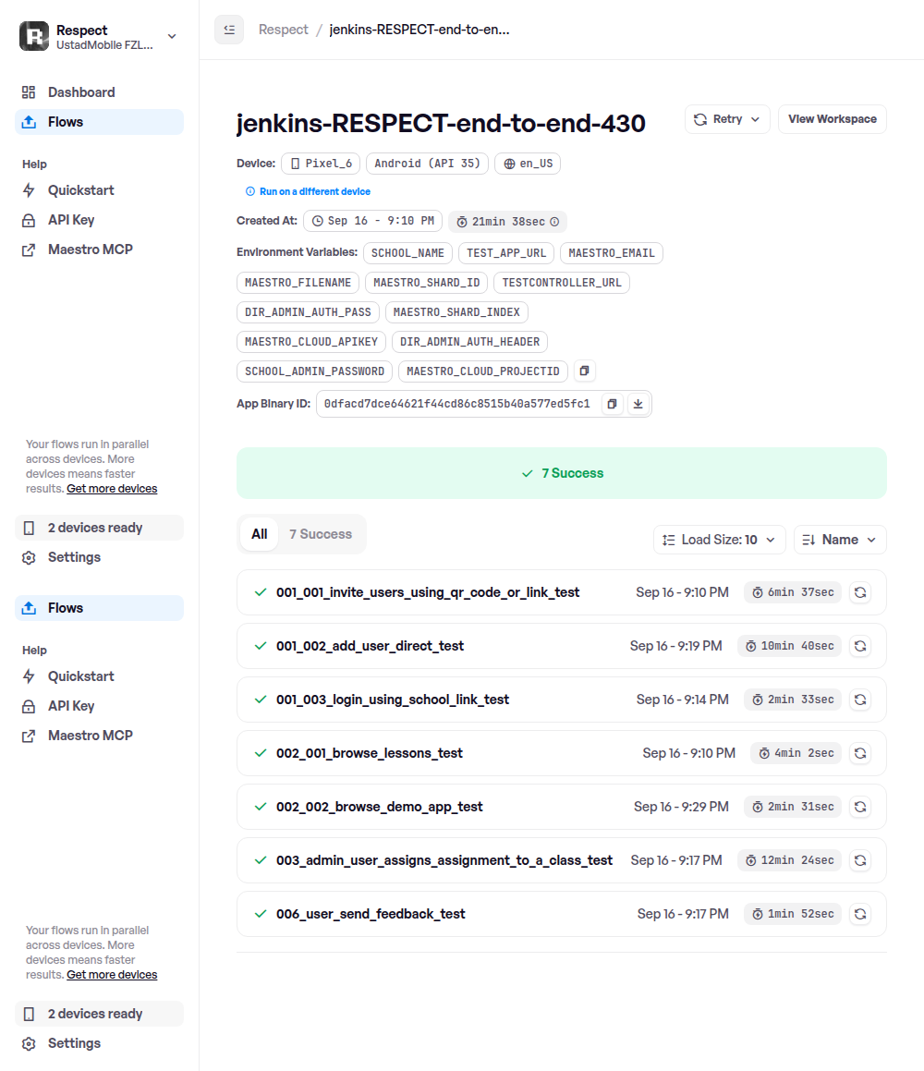Viewport: 924px width, 1071px height.
Task: Click the View Workspace button
Action: [x=832, y=119]
